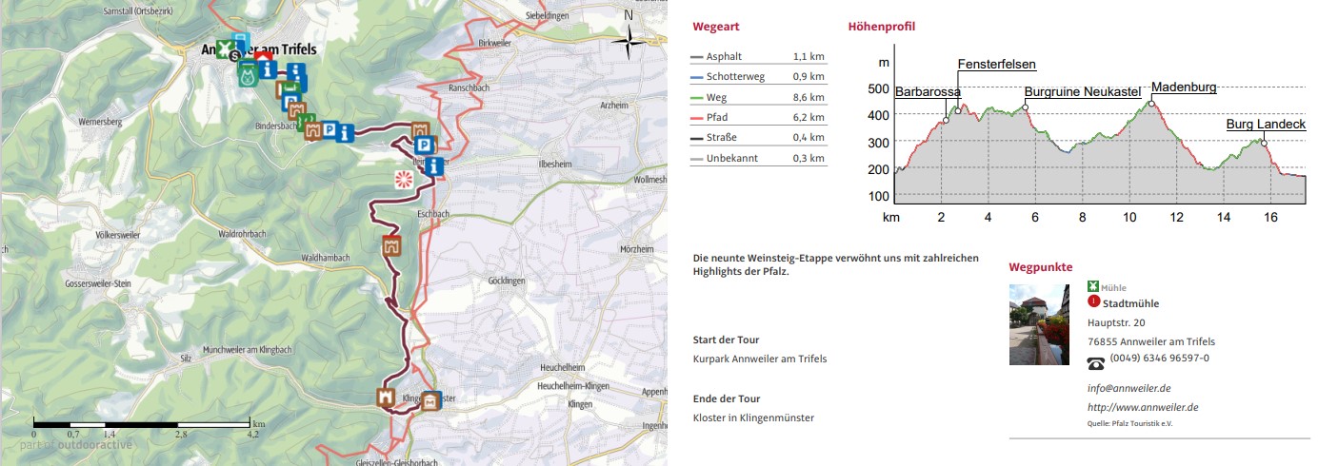Image resolution: width=1318 pixels, height=466 pixels.
Task: Click the white tower icon west of Klingenmünster
Action: tap(387, 398)
